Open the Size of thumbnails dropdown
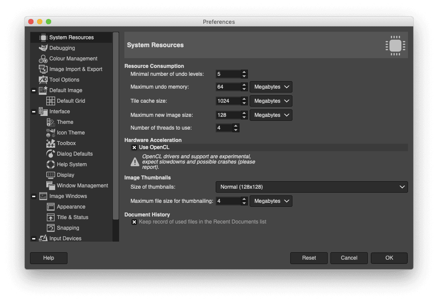 (311, 187)
